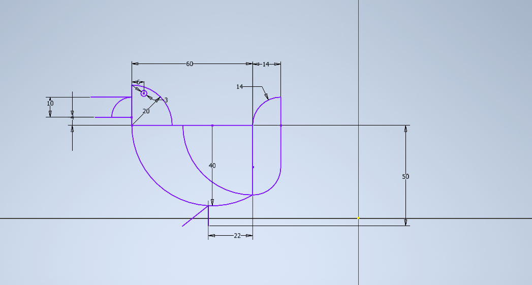Screen dimensions: 532x285
Task: Click the 22 horizontal dimension at bottom
Action: pos(237,236)
